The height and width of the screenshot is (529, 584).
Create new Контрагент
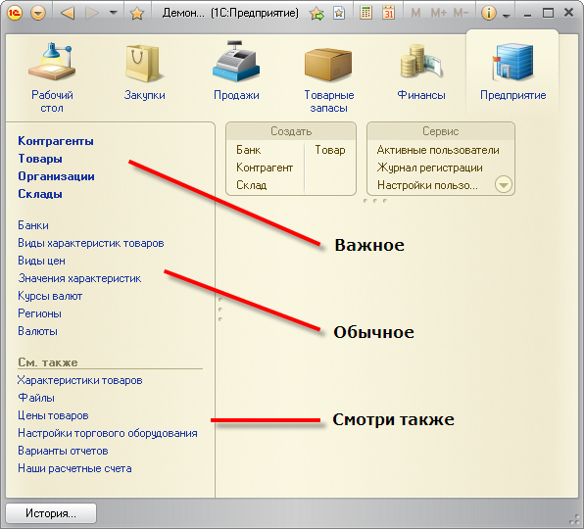[265, 168]
